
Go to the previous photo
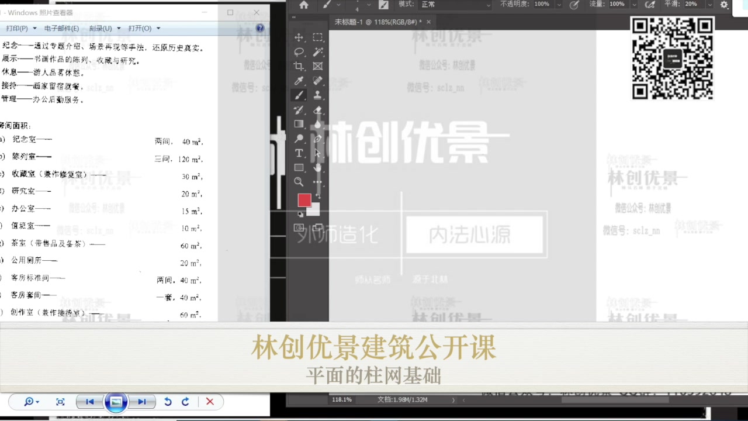[x=89, y=402]
